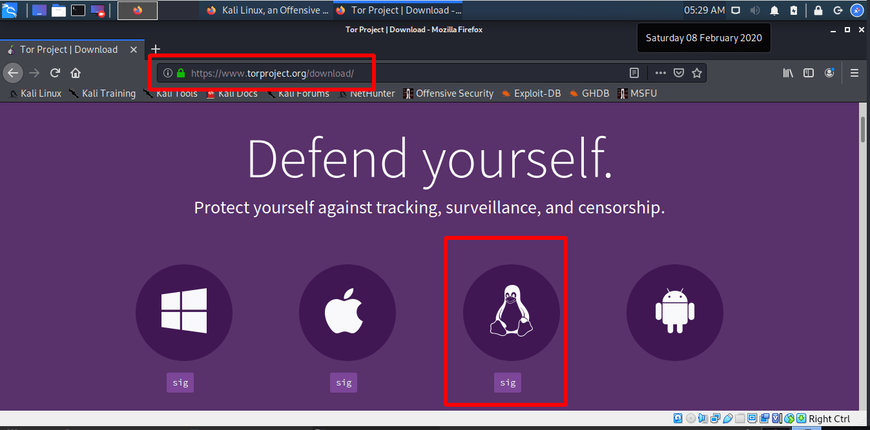The image size is (870, 430).
Task: Select the Tor Project | Download browser tab
Action: pos(72,50)
